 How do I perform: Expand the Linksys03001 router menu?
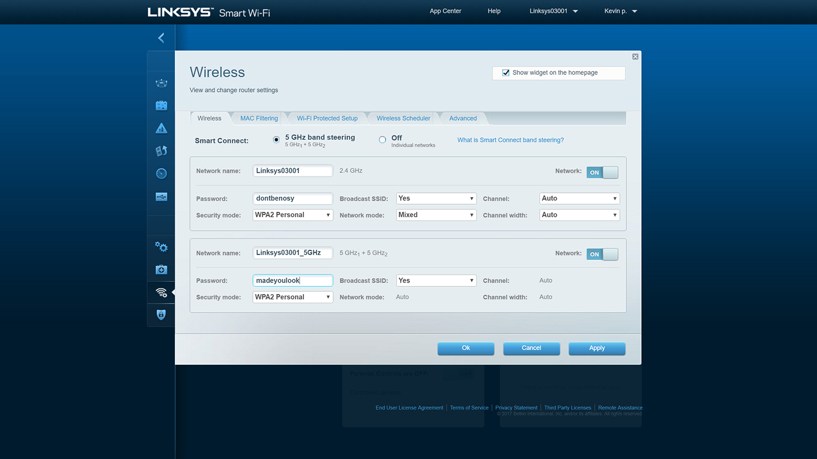[553, 11]
